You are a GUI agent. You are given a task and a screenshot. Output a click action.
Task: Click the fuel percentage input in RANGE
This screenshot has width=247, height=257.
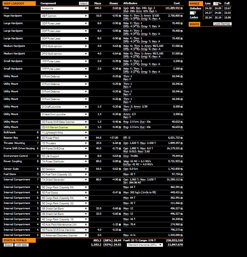pos(216,3)
